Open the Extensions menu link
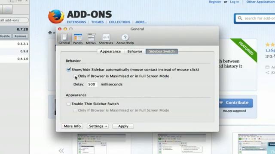275x154 pixels. click(x=76, y=22)
